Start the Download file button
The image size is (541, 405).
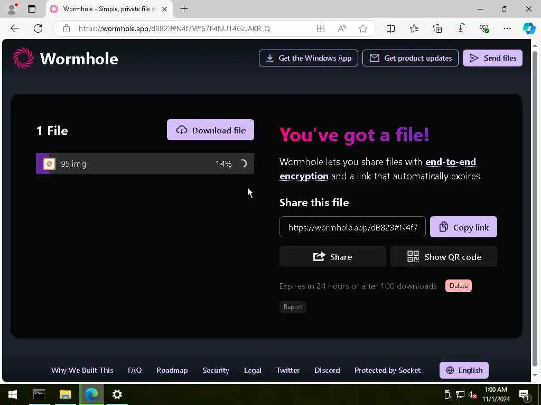pyautogui.click(x=210, y=130)
